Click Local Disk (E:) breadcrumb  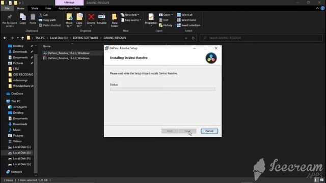tap(59, 38)
